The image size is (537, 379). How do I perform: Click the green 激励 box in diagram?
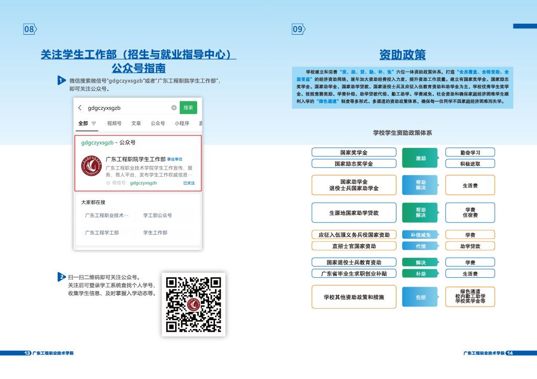tap(421, 158)
